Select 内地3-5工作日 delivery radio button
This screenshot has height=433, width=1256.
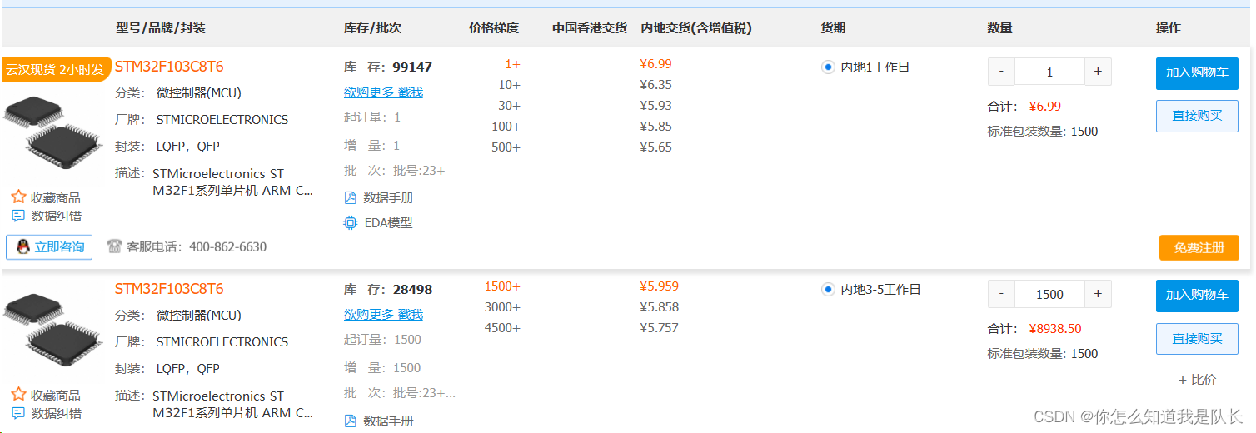(x=828, y=290)
